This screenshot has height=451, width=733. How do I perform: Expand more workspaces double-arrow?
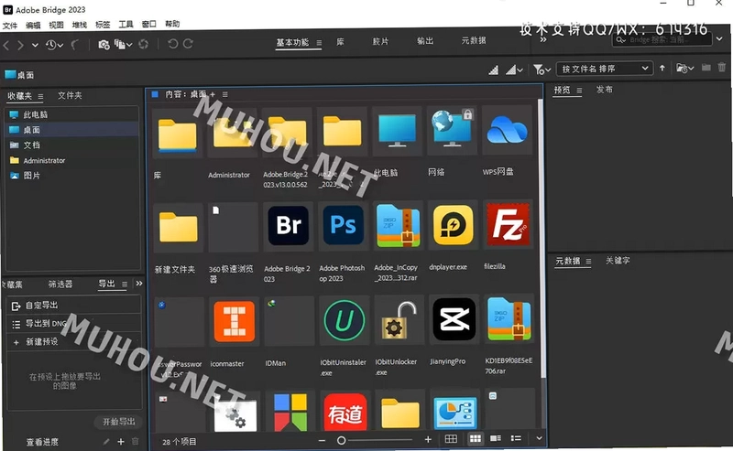point(543,40)
